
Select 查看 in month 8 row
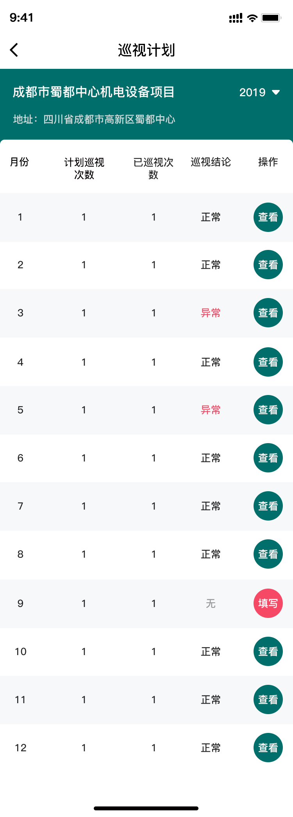point(268,554)
